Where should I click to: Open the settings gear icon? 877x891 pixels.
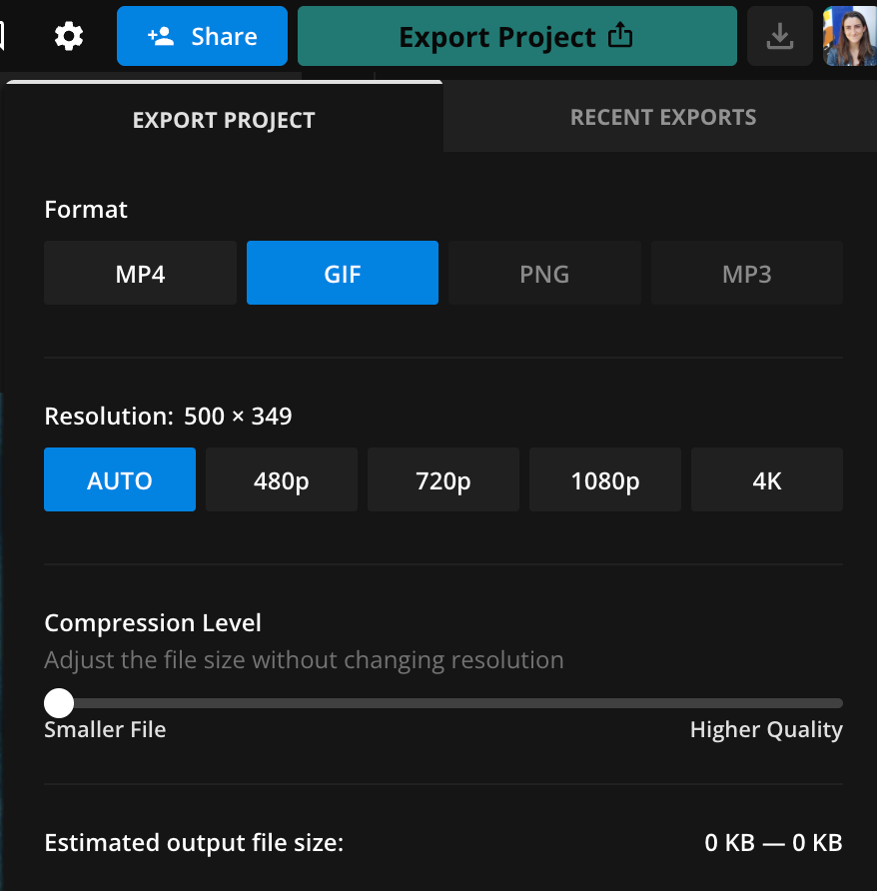click(x=69, y=37)
